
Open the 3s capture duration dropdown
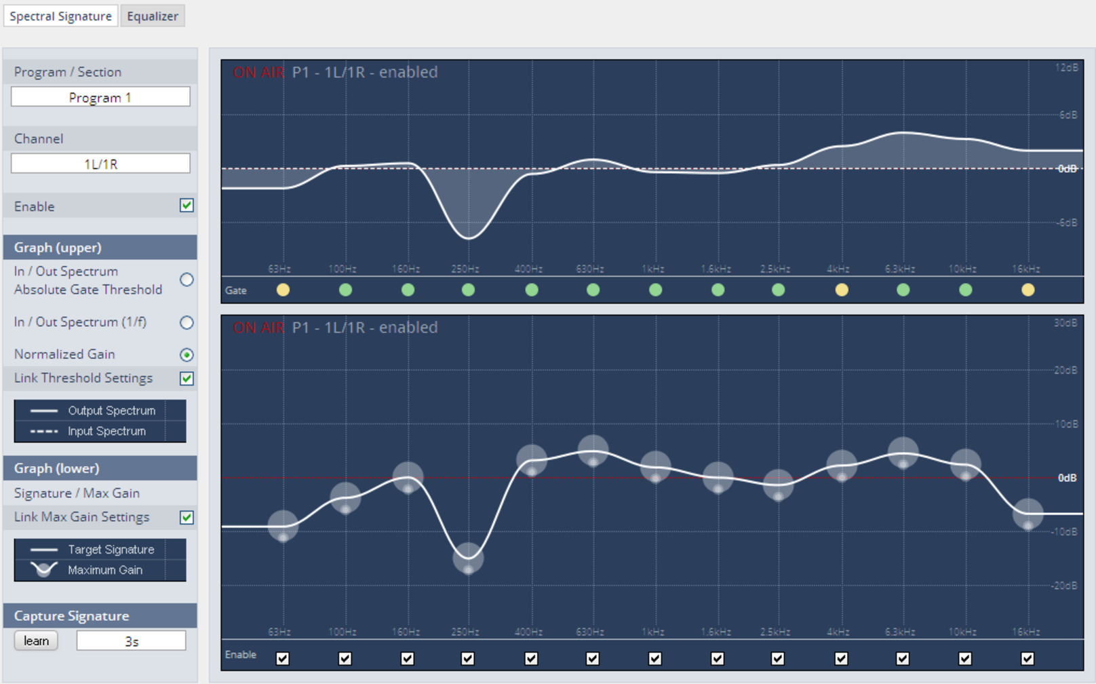point(131,641)
